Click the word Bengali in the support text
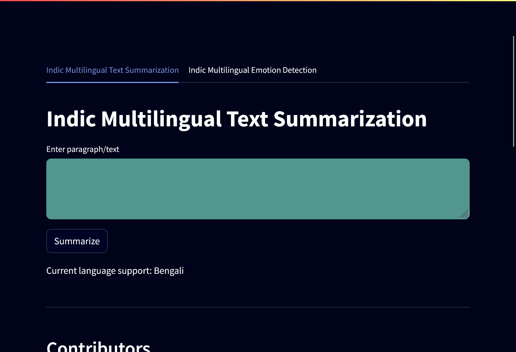 point(169,270)
